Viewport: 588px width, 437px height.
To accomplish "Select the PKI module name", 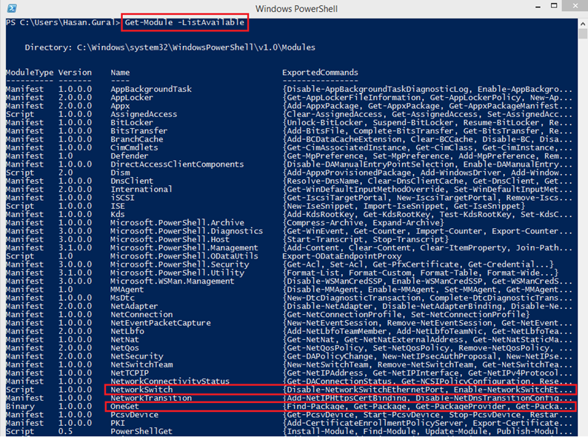I will coord(117,423).
